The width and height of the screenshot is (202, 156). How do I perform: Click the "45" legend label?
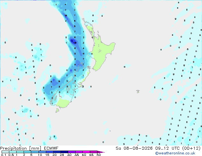(91, 155)
